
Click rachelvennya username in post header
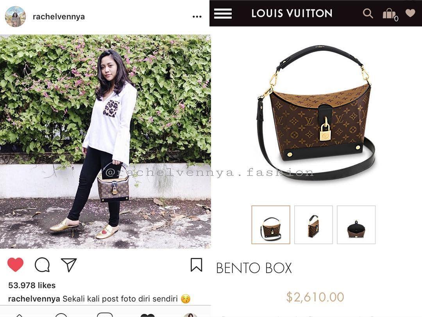click(x=59, y=17)
